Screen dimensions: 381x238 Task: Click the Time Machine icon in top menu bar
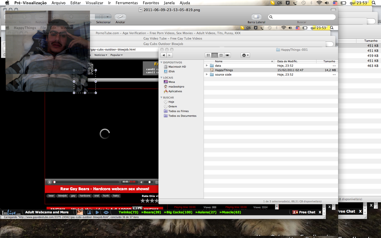303,3
